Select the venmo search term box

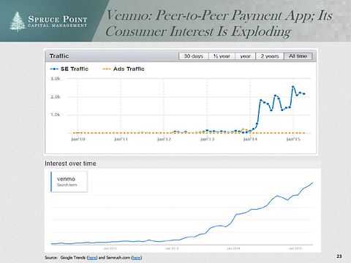pyautogui.click(x=69, y=182)
